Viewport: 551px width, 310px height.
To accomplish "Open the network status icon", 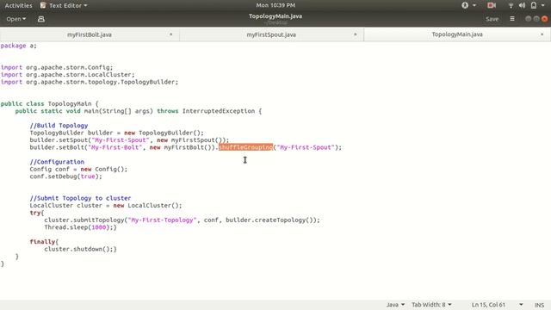I will [511, 5].
